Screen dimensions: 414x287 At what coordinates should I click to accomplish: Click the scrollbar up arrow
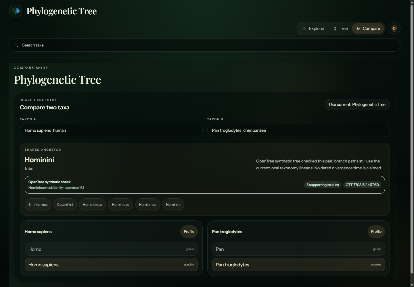(x=412, y=2)
